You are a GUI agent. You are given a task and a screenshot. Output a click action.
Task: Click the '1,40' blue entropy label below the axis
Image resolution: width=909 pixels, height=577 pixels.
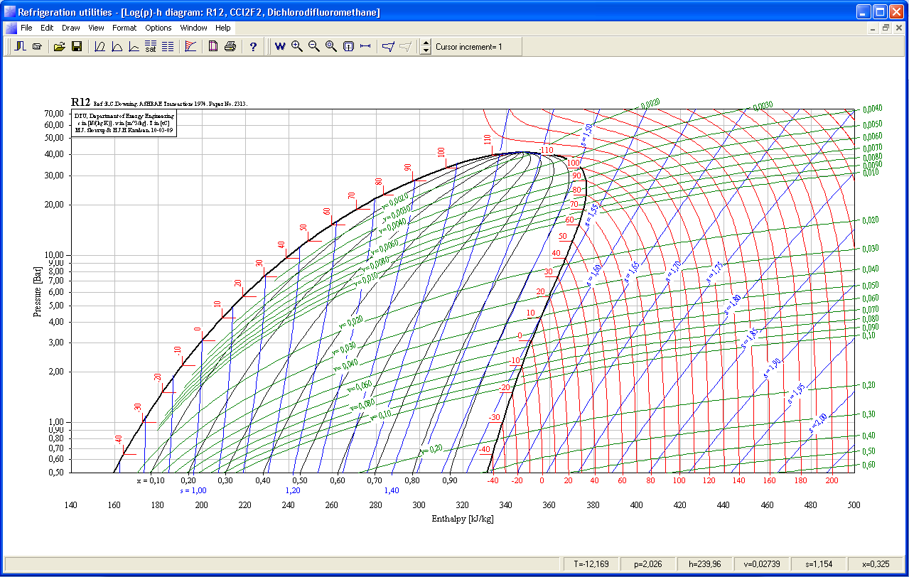tap(392, 490)
